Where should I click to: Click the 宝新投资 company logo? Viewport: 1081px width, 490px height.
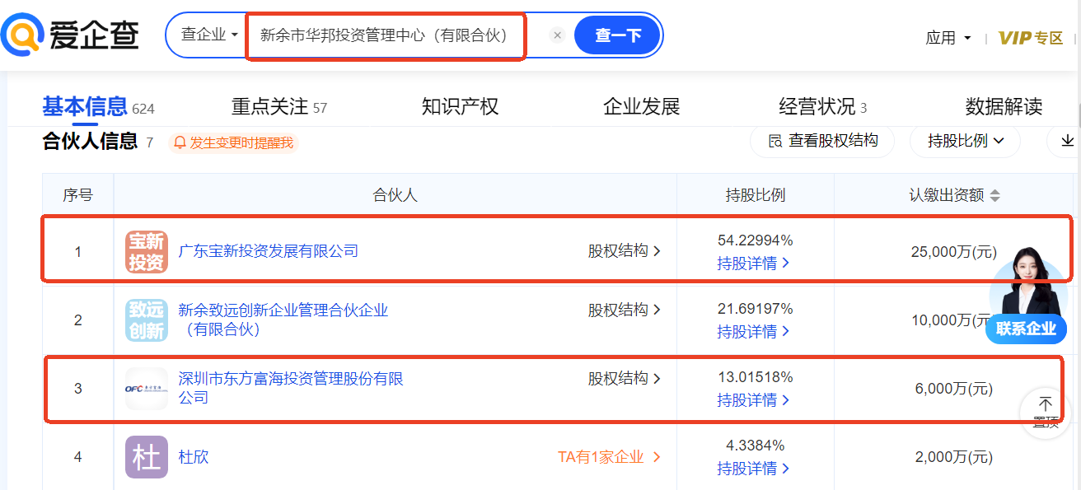[147, 251]
